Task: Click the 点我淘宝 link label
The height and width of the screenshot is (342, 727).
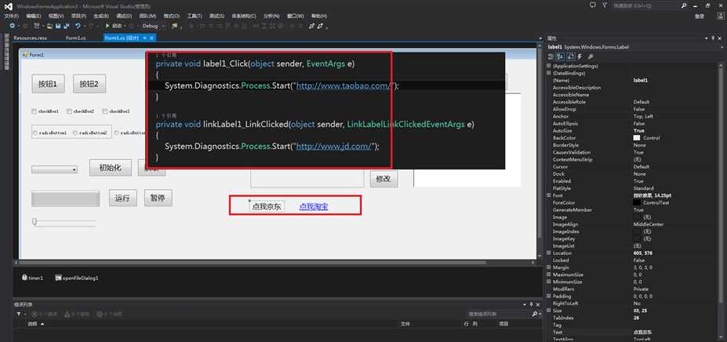Action: 314,207
